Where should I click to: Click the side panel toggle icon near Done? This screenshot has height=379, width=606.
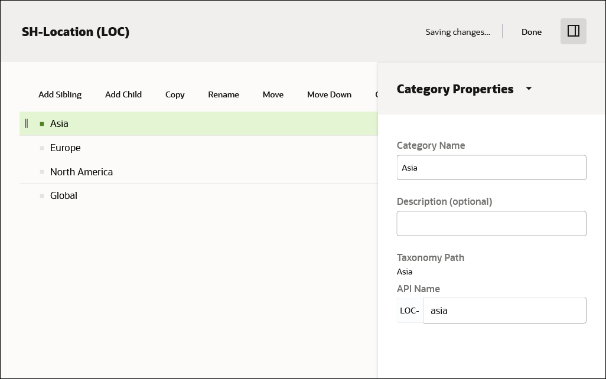573,31
